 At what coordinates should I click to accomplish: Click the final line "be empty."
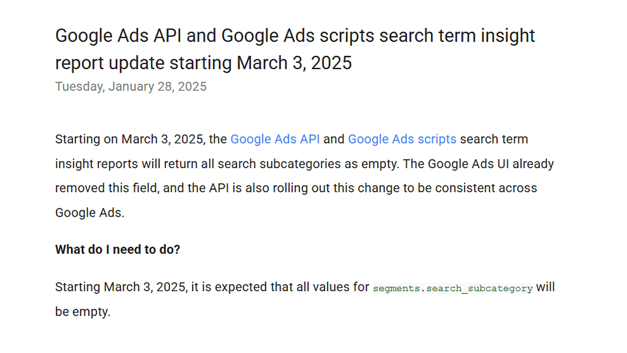coord(83,312)
